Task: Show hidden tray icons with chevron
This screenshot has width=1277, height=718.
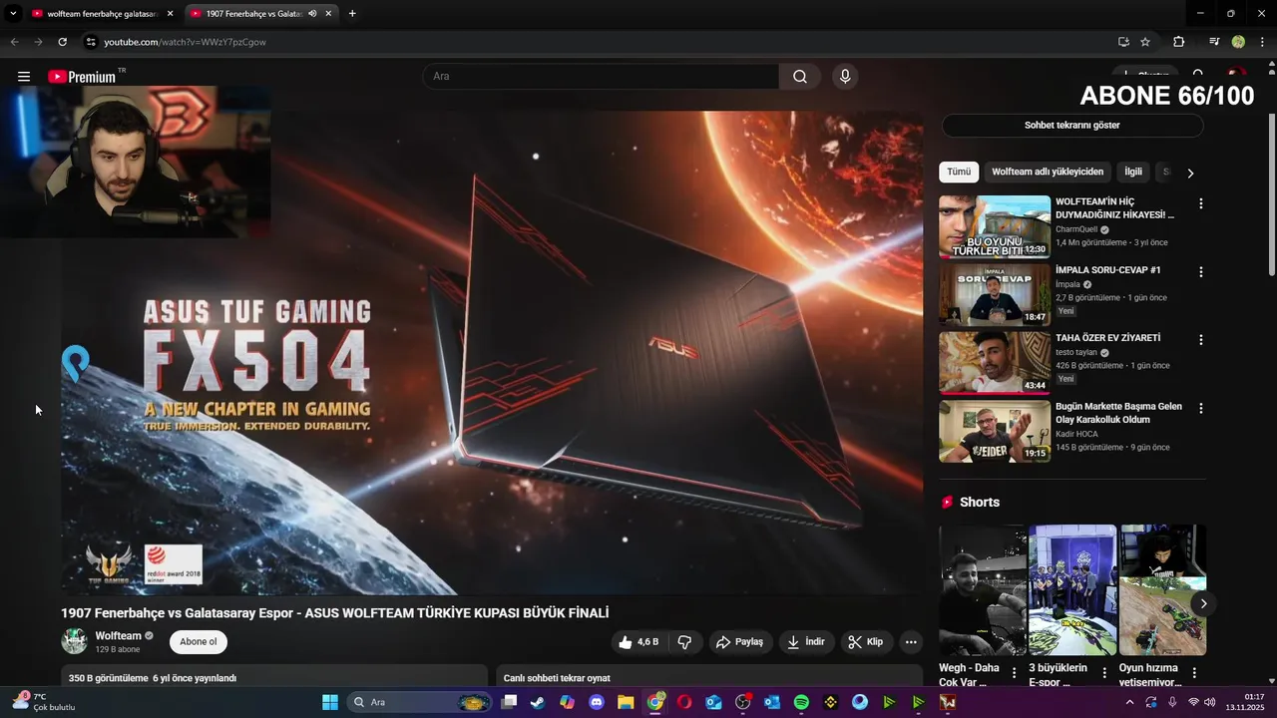Action: click(x=1129, y=702)
